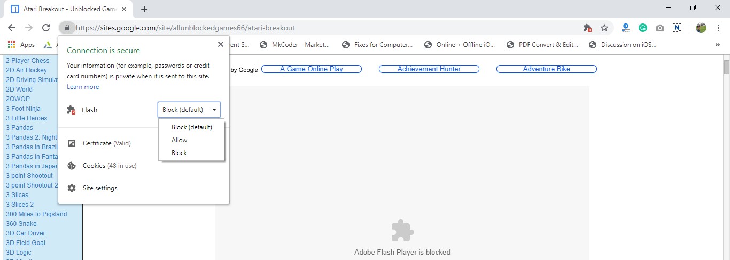Click the Site settings gear icon
Viewport: 730px width, 260px height.
(72, 188)
